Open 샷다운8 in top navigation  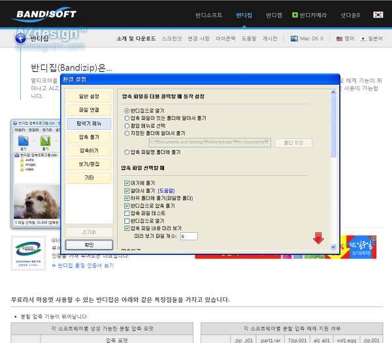350,15
